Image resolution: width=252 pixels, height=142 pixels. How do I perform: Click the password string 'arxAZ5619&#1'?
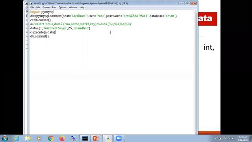click(135, 16)
